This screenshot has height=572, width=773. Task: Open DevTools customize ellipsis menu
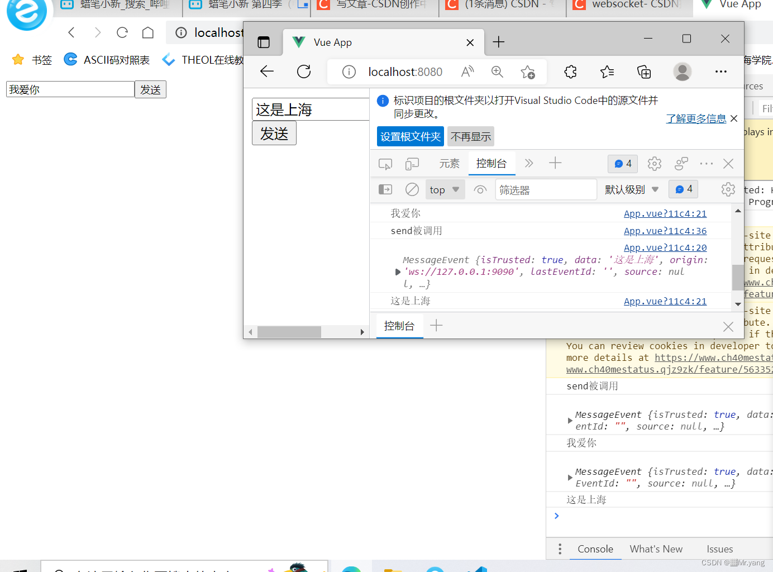(x=707, y=164)
